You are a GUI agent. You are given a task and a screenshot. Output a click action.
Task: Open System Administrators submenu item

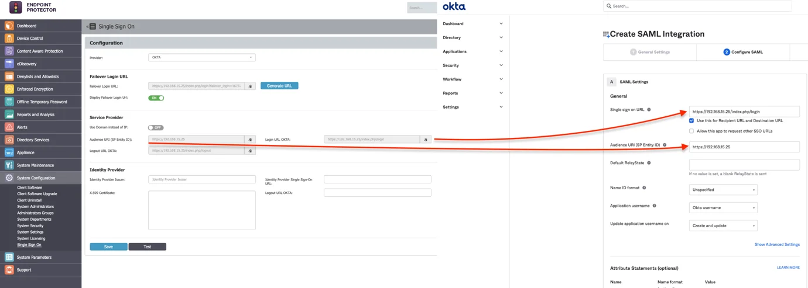[x=35, y=206]
